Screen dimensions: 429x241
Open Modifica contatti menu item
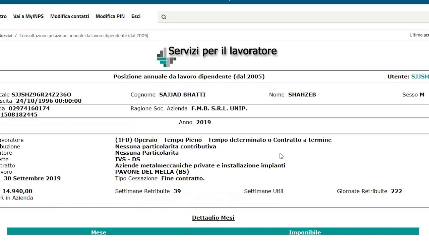coord(70,16)
